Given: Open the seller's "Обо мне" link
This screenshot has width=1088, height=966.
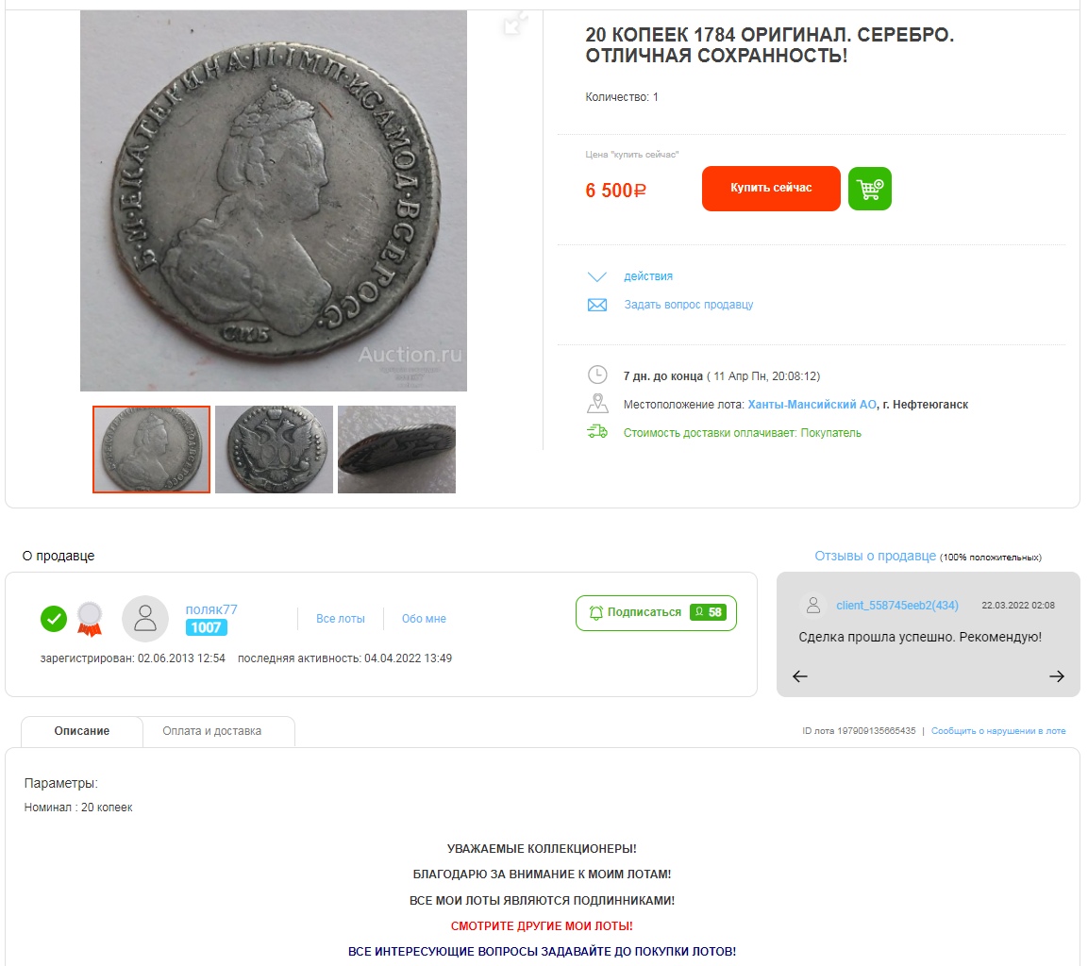Looking at the screenshot, I should [x=424, y=619].
